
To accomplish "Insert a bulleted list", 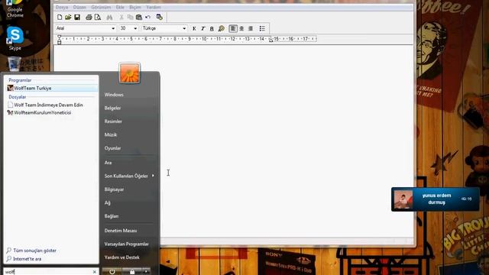I will [262, 28].
